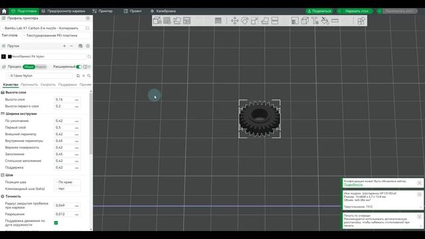Image resolution: width=425 pixels, height=239 pixels.
Task: Edit the MonoFilament PA Nylon preset
Action: pyautogui.click(x=89, y=56)
